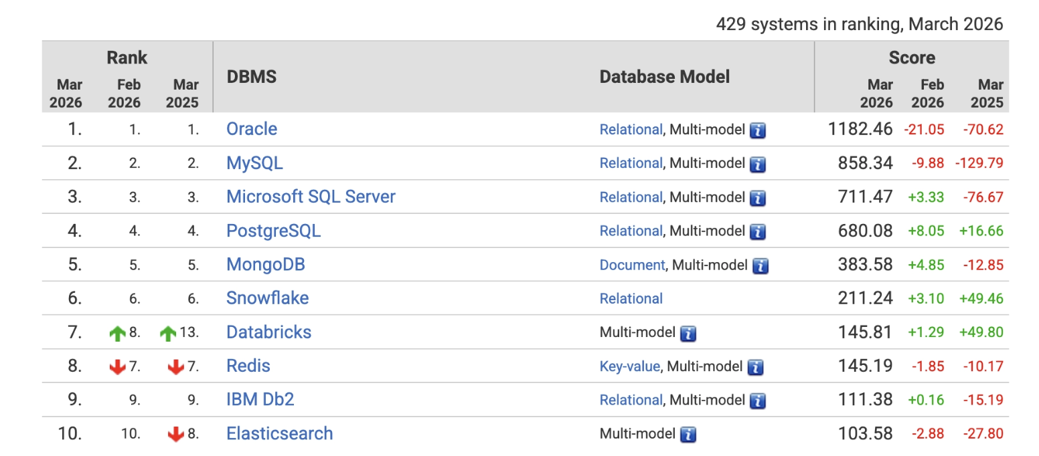Click the IBM Db2 score 111.38

865,400
